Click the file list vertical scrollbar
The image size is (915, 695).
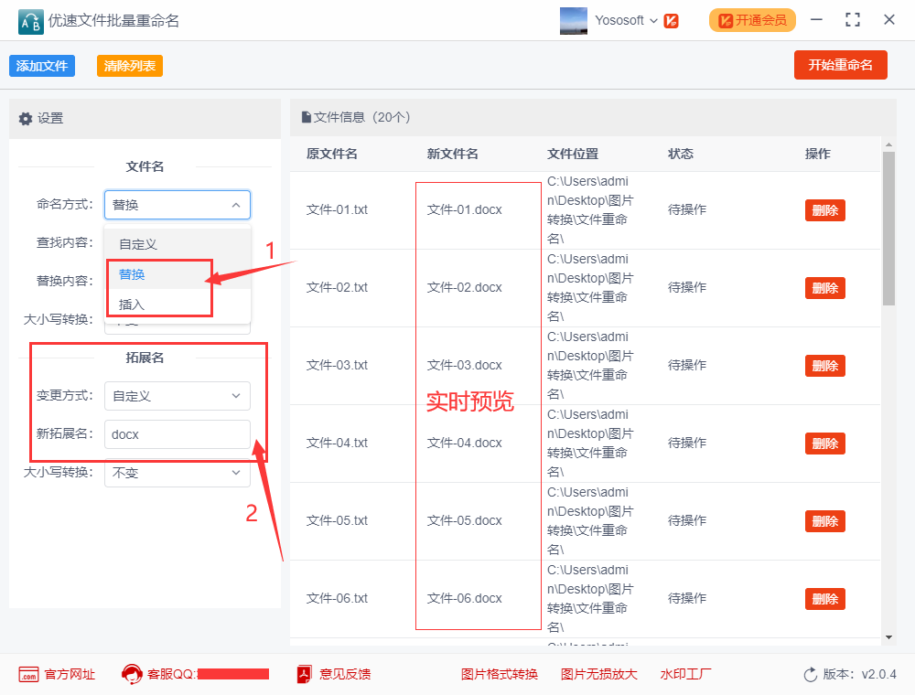(888, 229)
